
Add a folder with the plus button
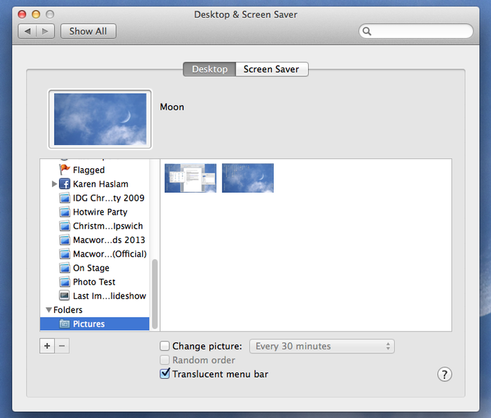click(x=47, y=346)
